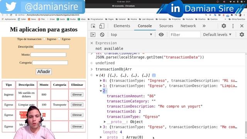Open the Default levels dropdown
Viewport: 247px width, 139px height.
point(217,34)
